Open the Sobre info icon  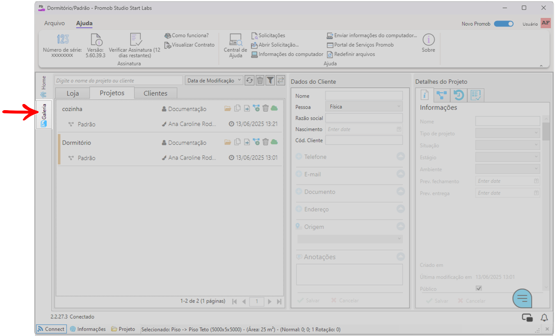428,40
